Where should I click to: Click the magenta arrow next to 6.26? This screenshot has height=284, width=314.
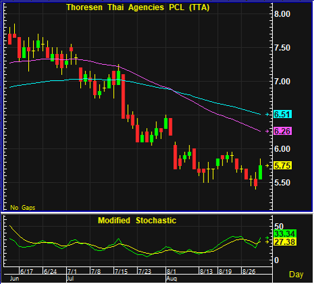pyautogui.click(x=267, y=131)
